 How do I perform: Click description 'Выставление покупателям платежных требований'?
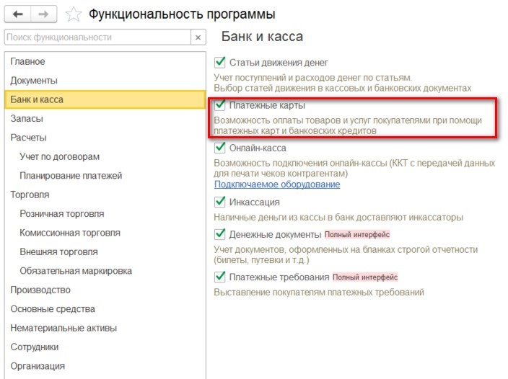(319, 293)
